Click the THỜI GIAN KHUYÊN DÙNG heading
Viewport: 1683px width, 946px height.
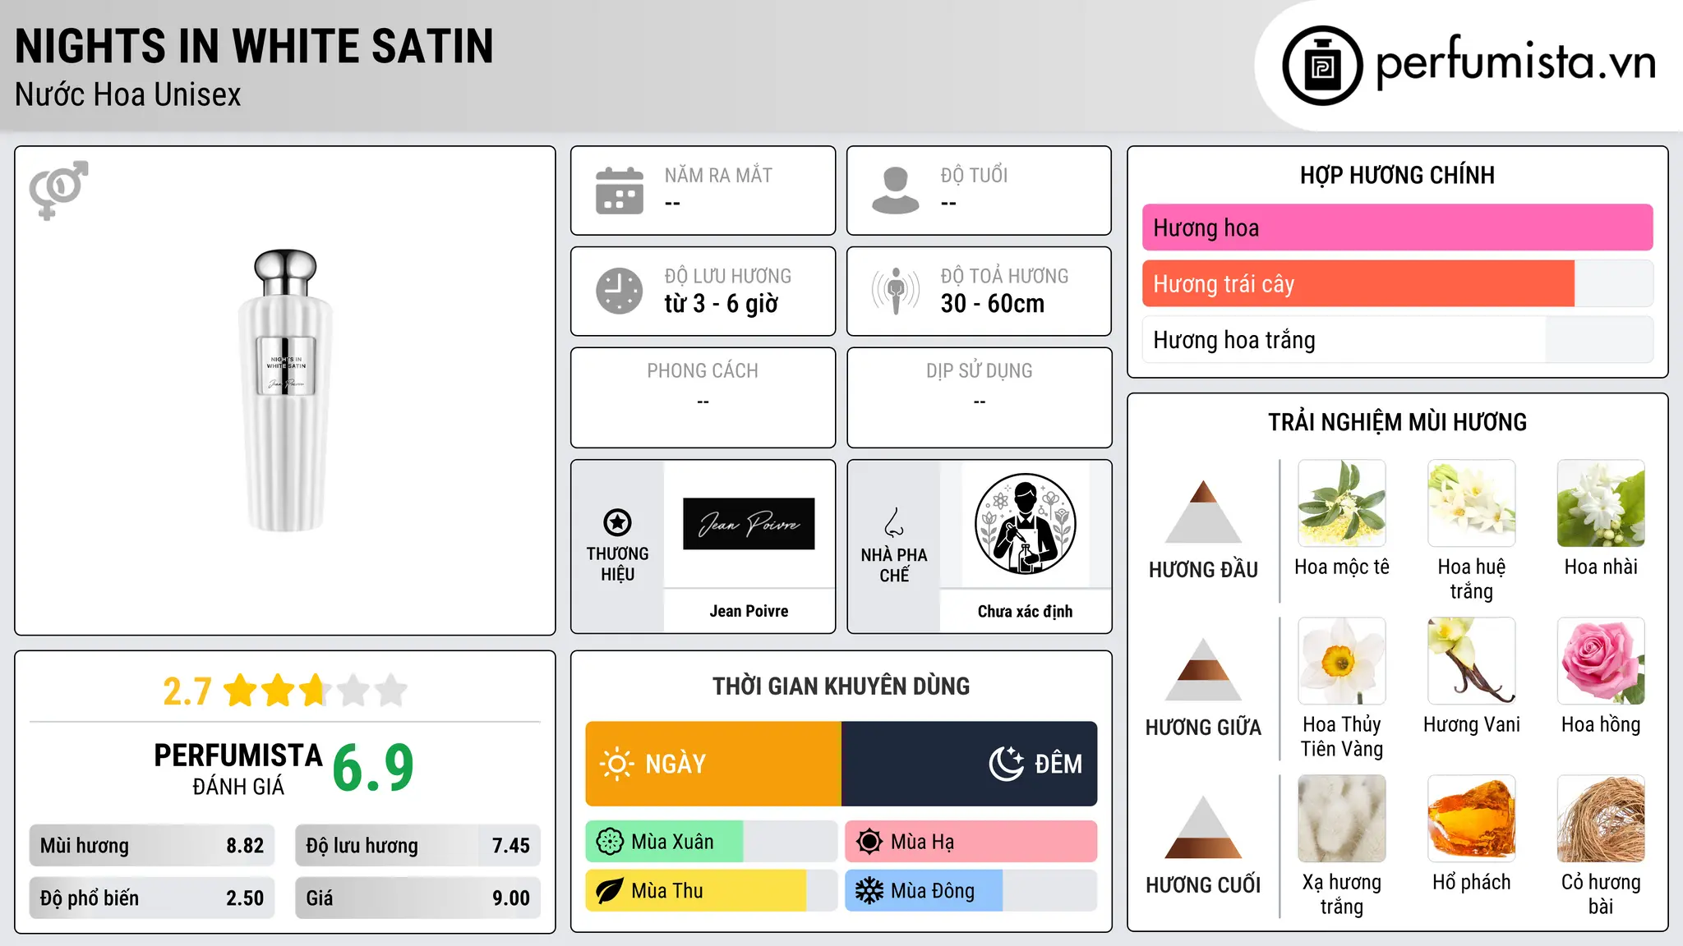click(x=841, y=686)
